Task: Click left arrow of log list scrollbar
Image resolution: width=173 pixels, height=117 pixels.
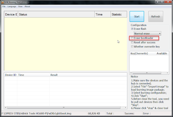Action: pos(5,107)
